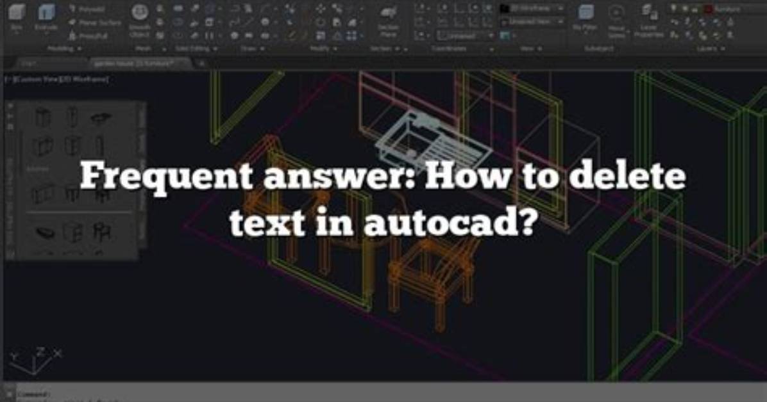Expand the Solid Editing panel
Screen dimensions: 767x402
pyautogui.click(x=197, y=49)
